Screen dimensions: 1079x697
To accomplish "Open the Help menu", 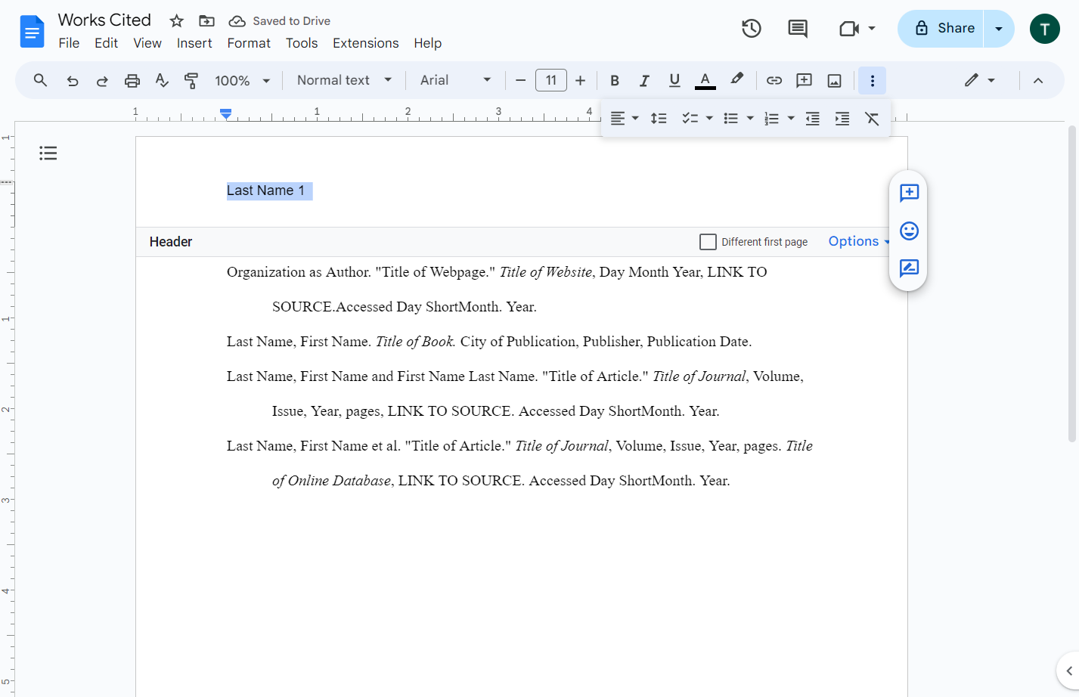I will coord(428,43).
